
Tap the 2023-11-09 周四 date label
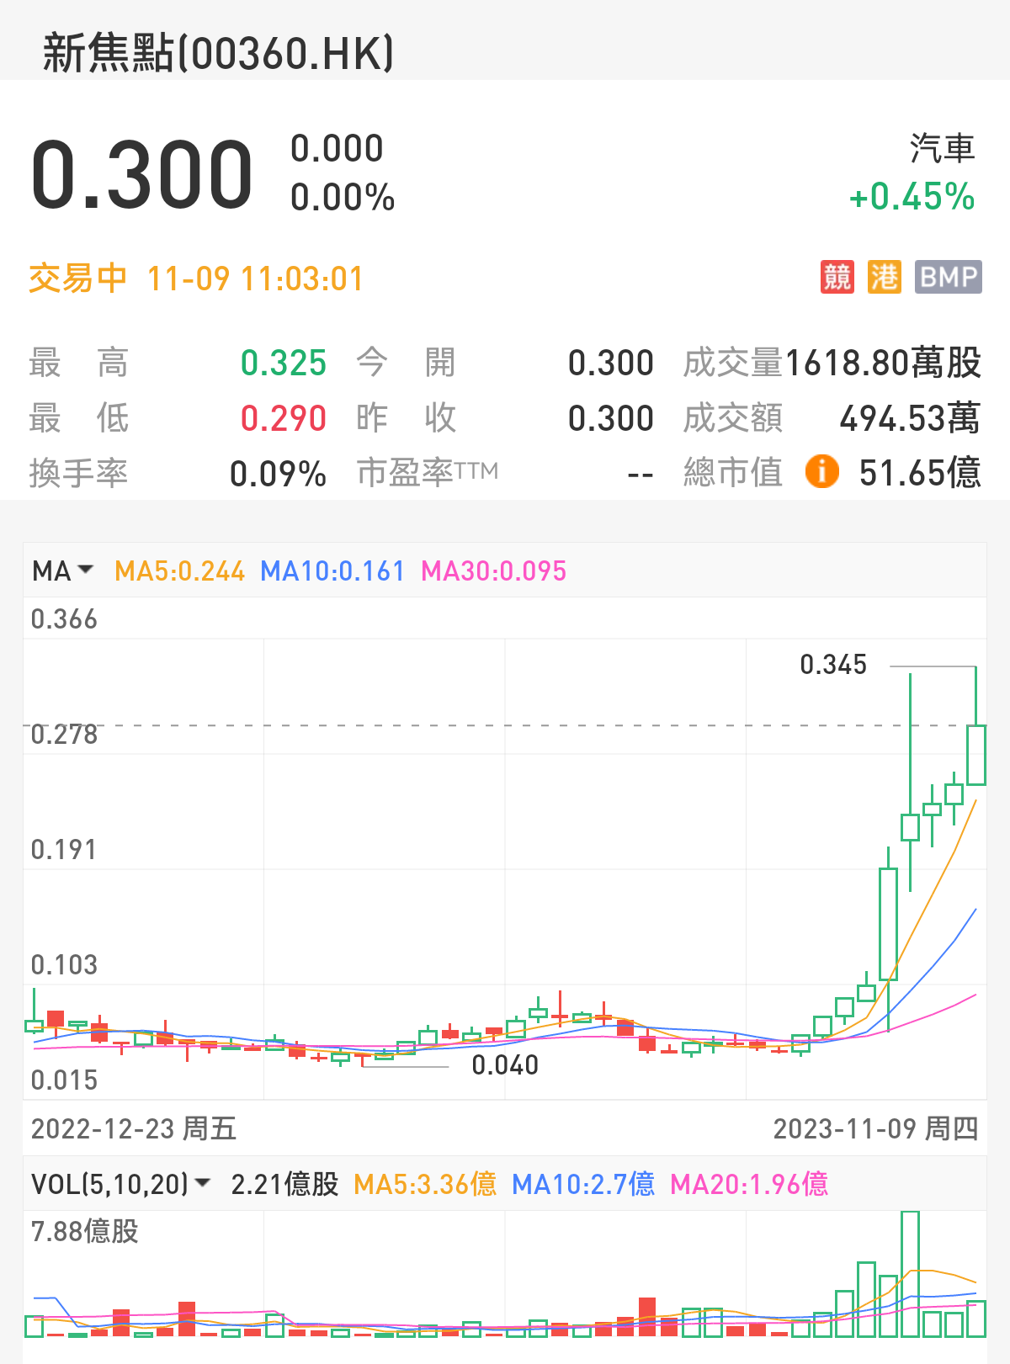pos(875,1128)
